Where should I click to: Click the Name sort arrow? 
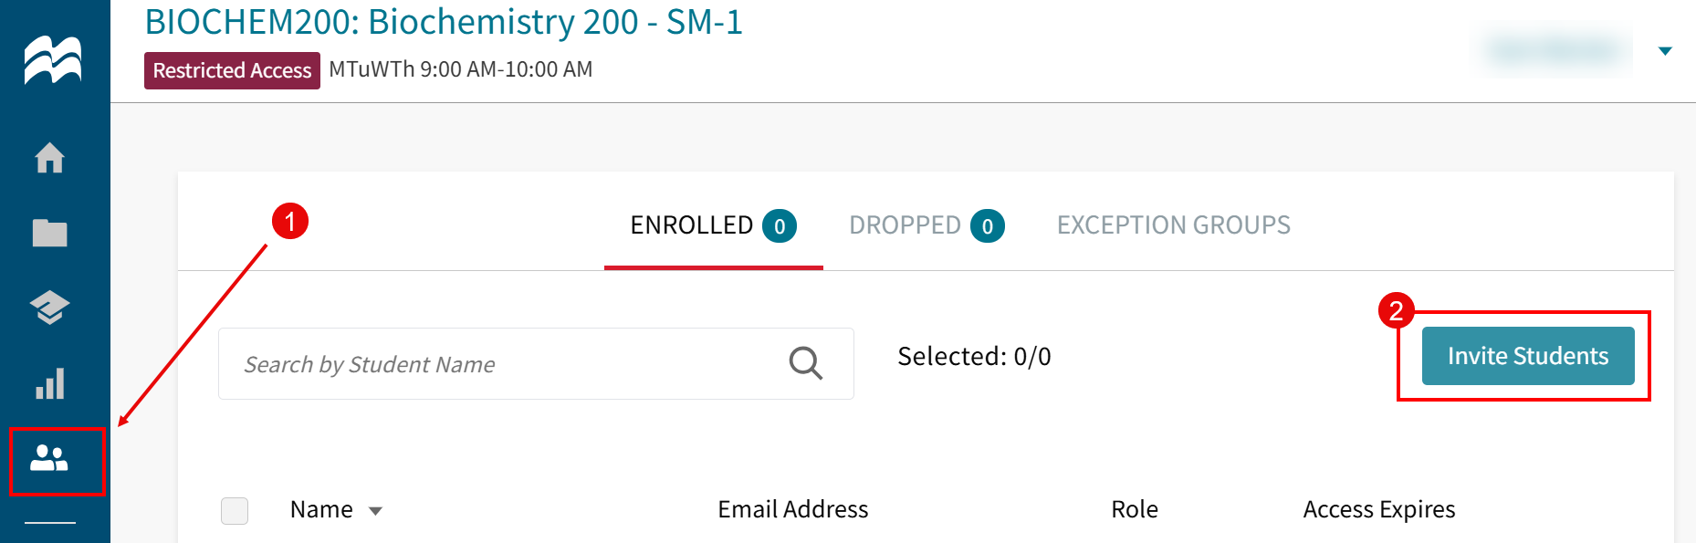(x=375, y=511)
